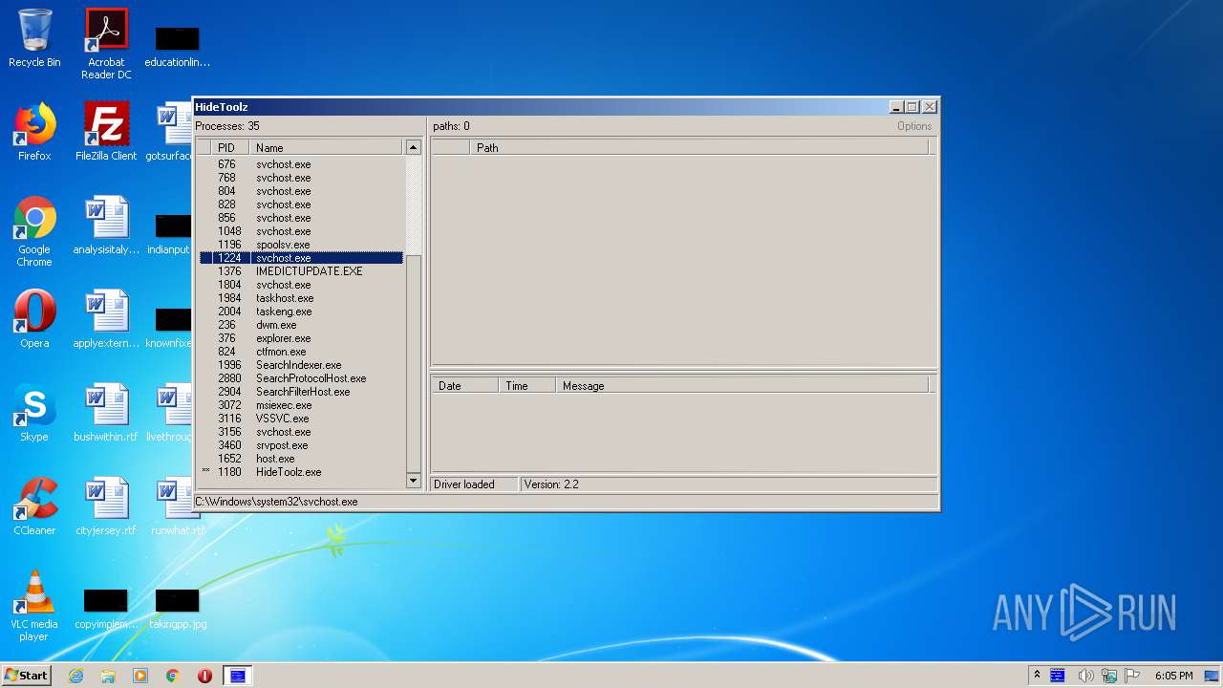The width and height of the screenshot is (1223, 688).
Task: Launch Opera desktop shortcut
Action: 34,318
